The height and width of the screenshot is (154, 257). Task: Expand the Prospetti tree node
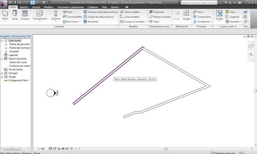(6, 51)
